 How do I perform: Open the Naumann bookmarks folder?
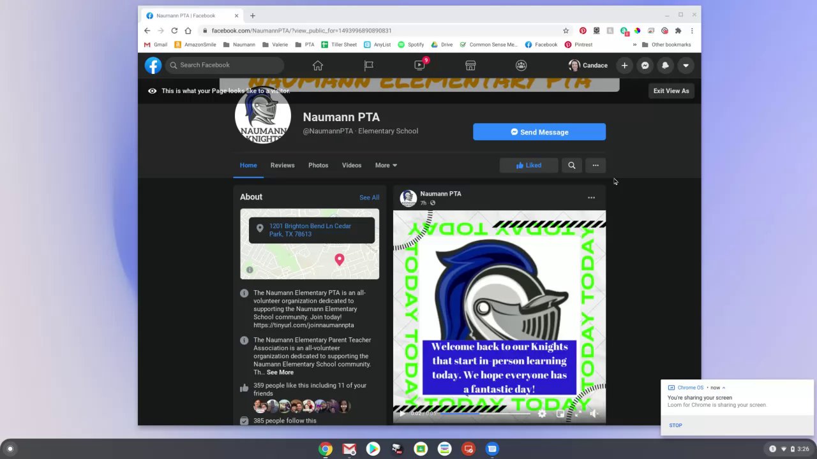pyautogui.click(x=239, y=45)
